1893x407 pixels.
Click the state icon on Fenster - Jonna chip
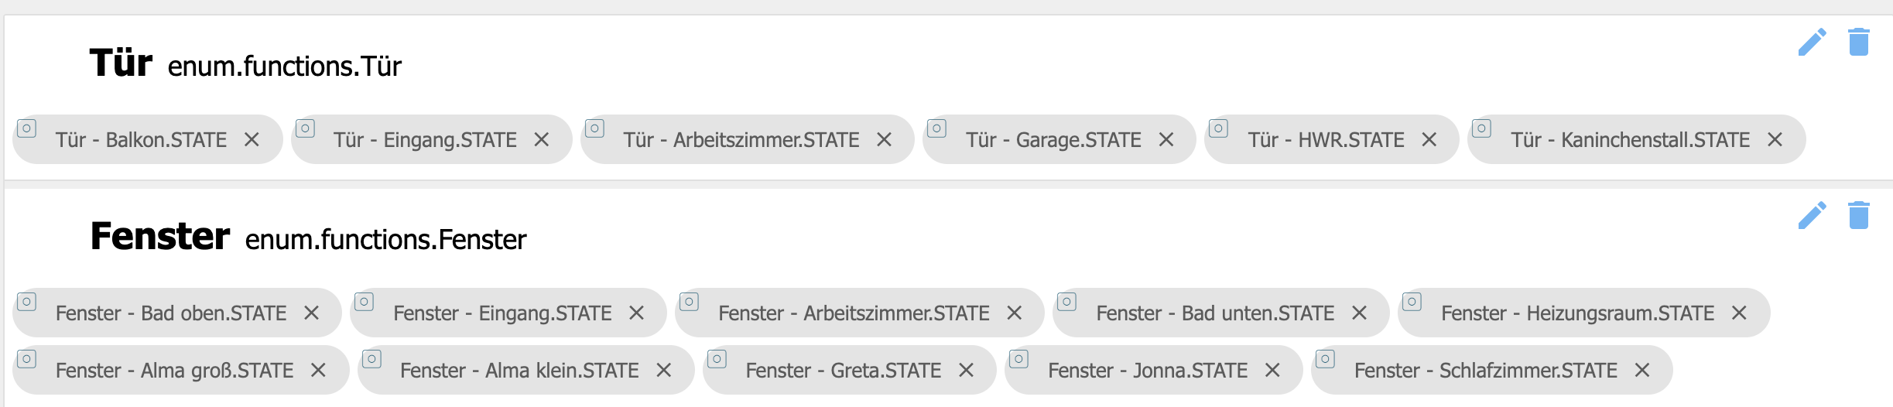click(1018, 359)
